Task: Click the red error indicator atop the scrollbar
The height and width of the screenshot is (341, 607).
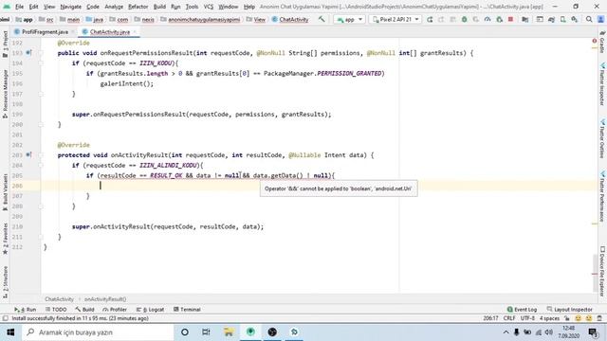Action: point(595,41)
